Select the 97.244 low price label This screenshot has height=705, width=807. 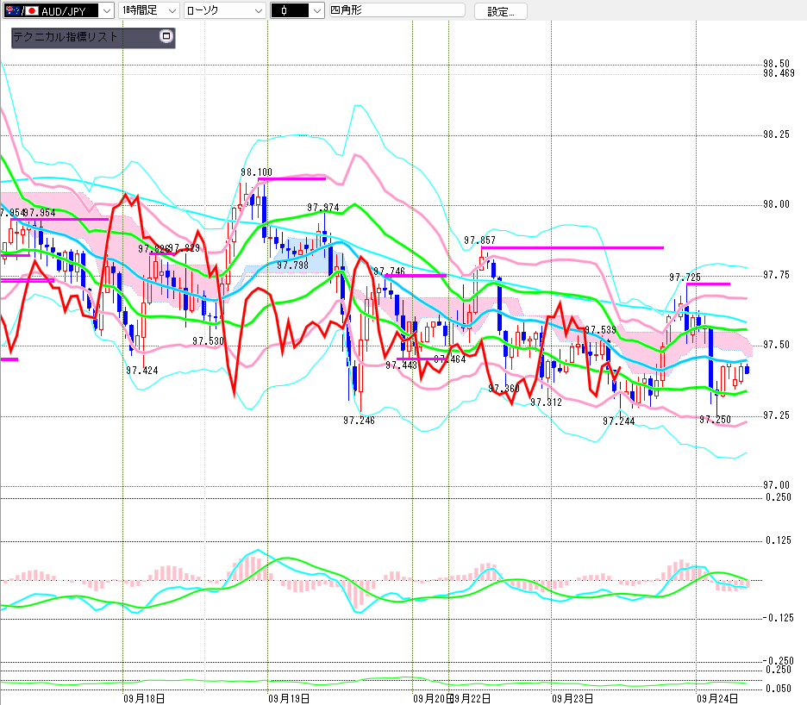click(x=619, y=421)
